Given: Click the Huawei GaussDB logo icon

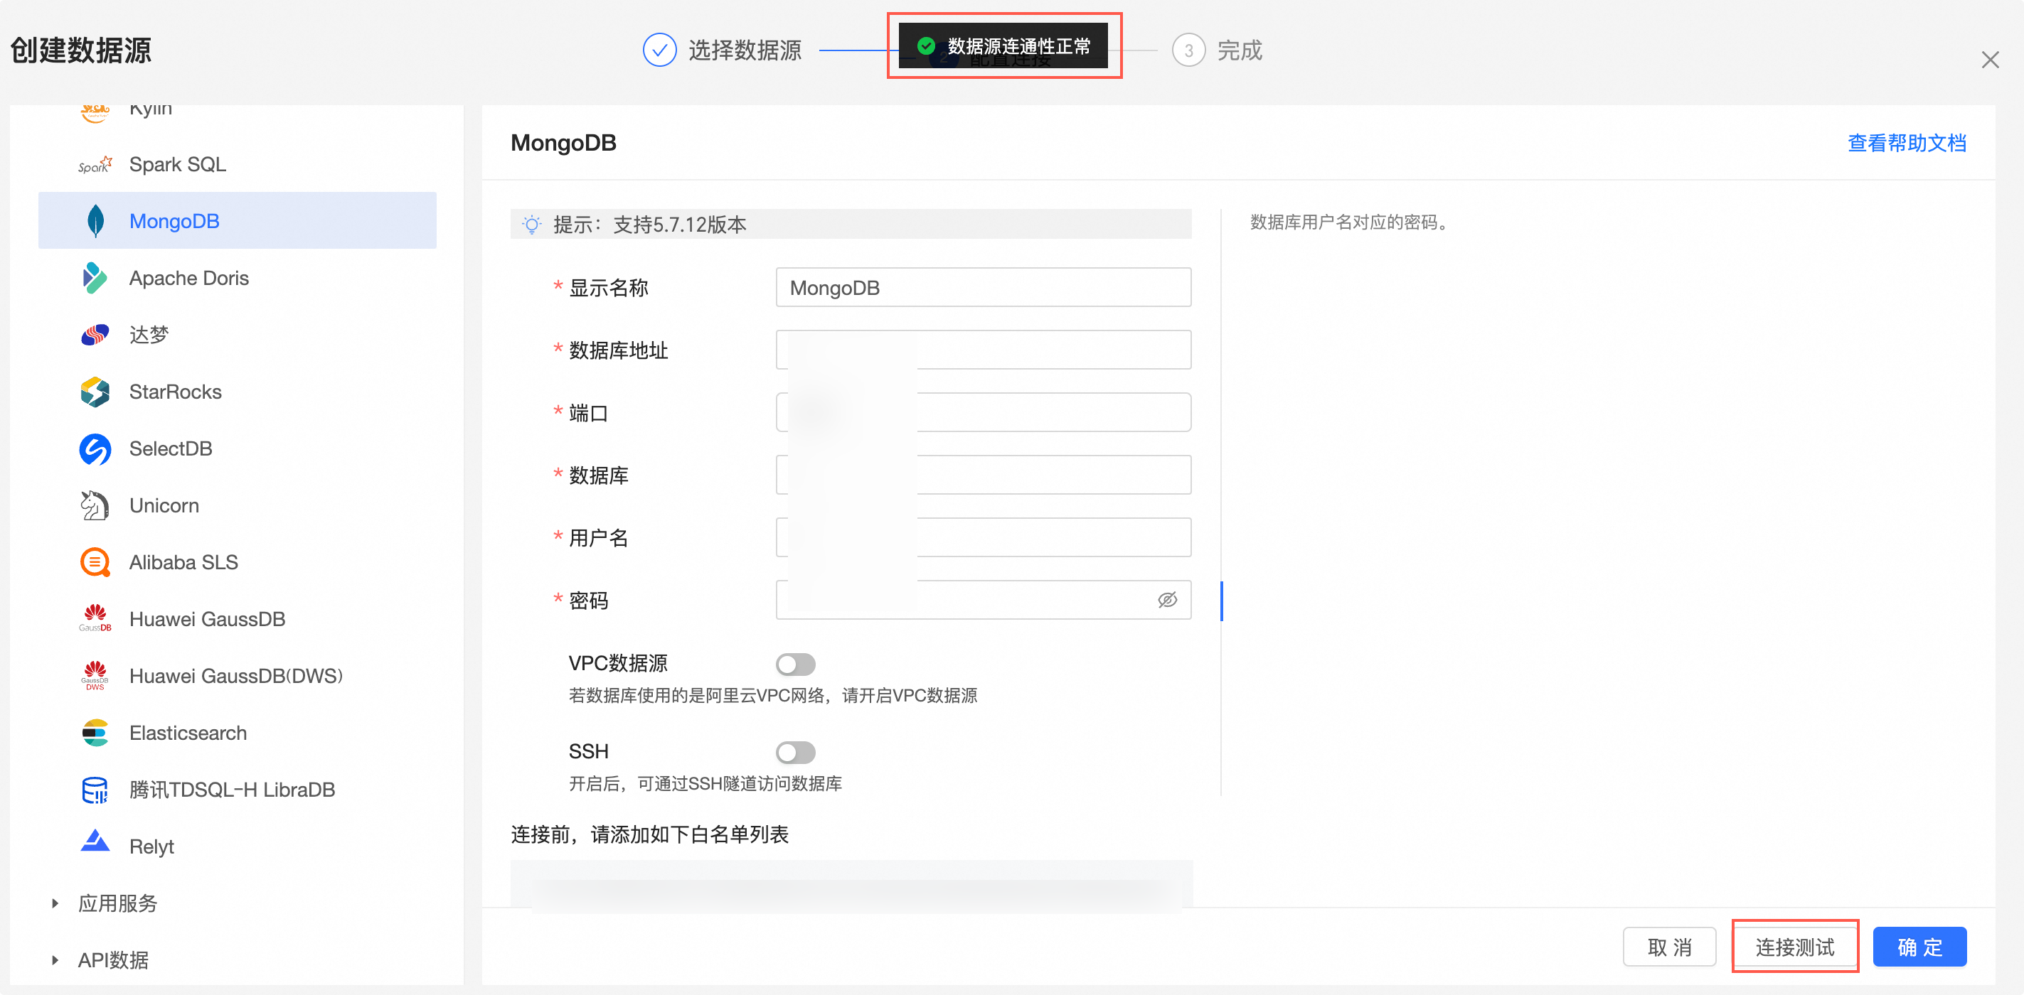Looking at the screenshot, I should pos(95,619).
